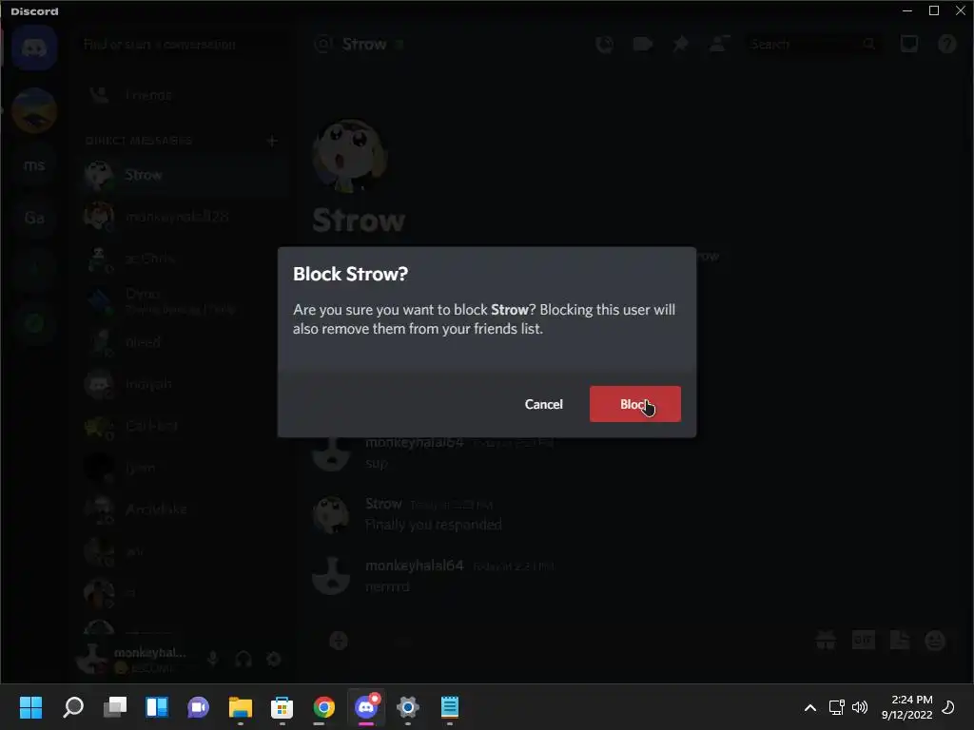This screenshot has width=974, height=730.
Task: Click Strow's large profile avatar
Action: [x=350, y=157]
